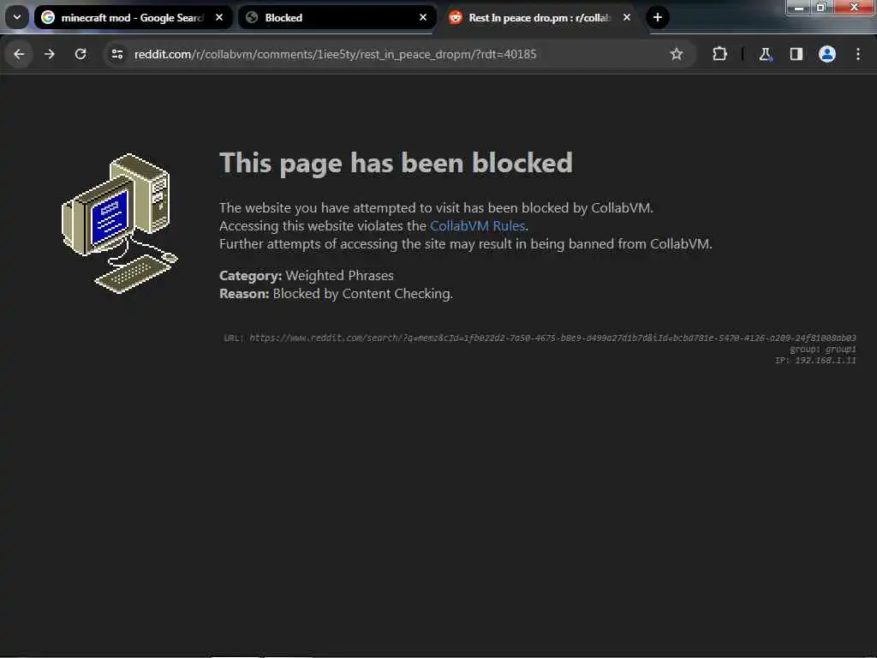877x658 pixels.
Task: Close the minecraft mod Google Search tab
Action: click(x=219, y=18)
